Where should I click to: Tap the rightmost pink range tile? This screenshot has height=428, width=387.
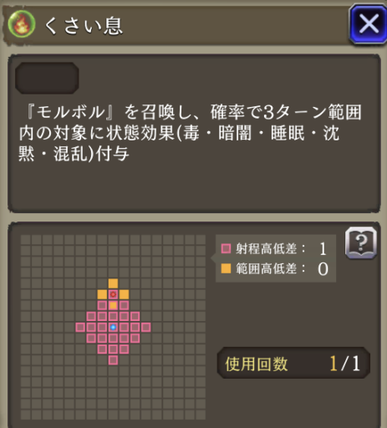(x=145, y=327)
